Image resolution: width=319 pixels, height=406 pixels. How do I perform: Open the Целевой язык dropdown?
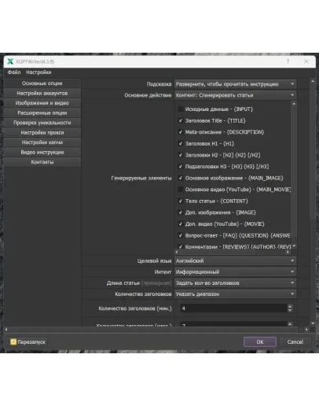tap(235, 260)
